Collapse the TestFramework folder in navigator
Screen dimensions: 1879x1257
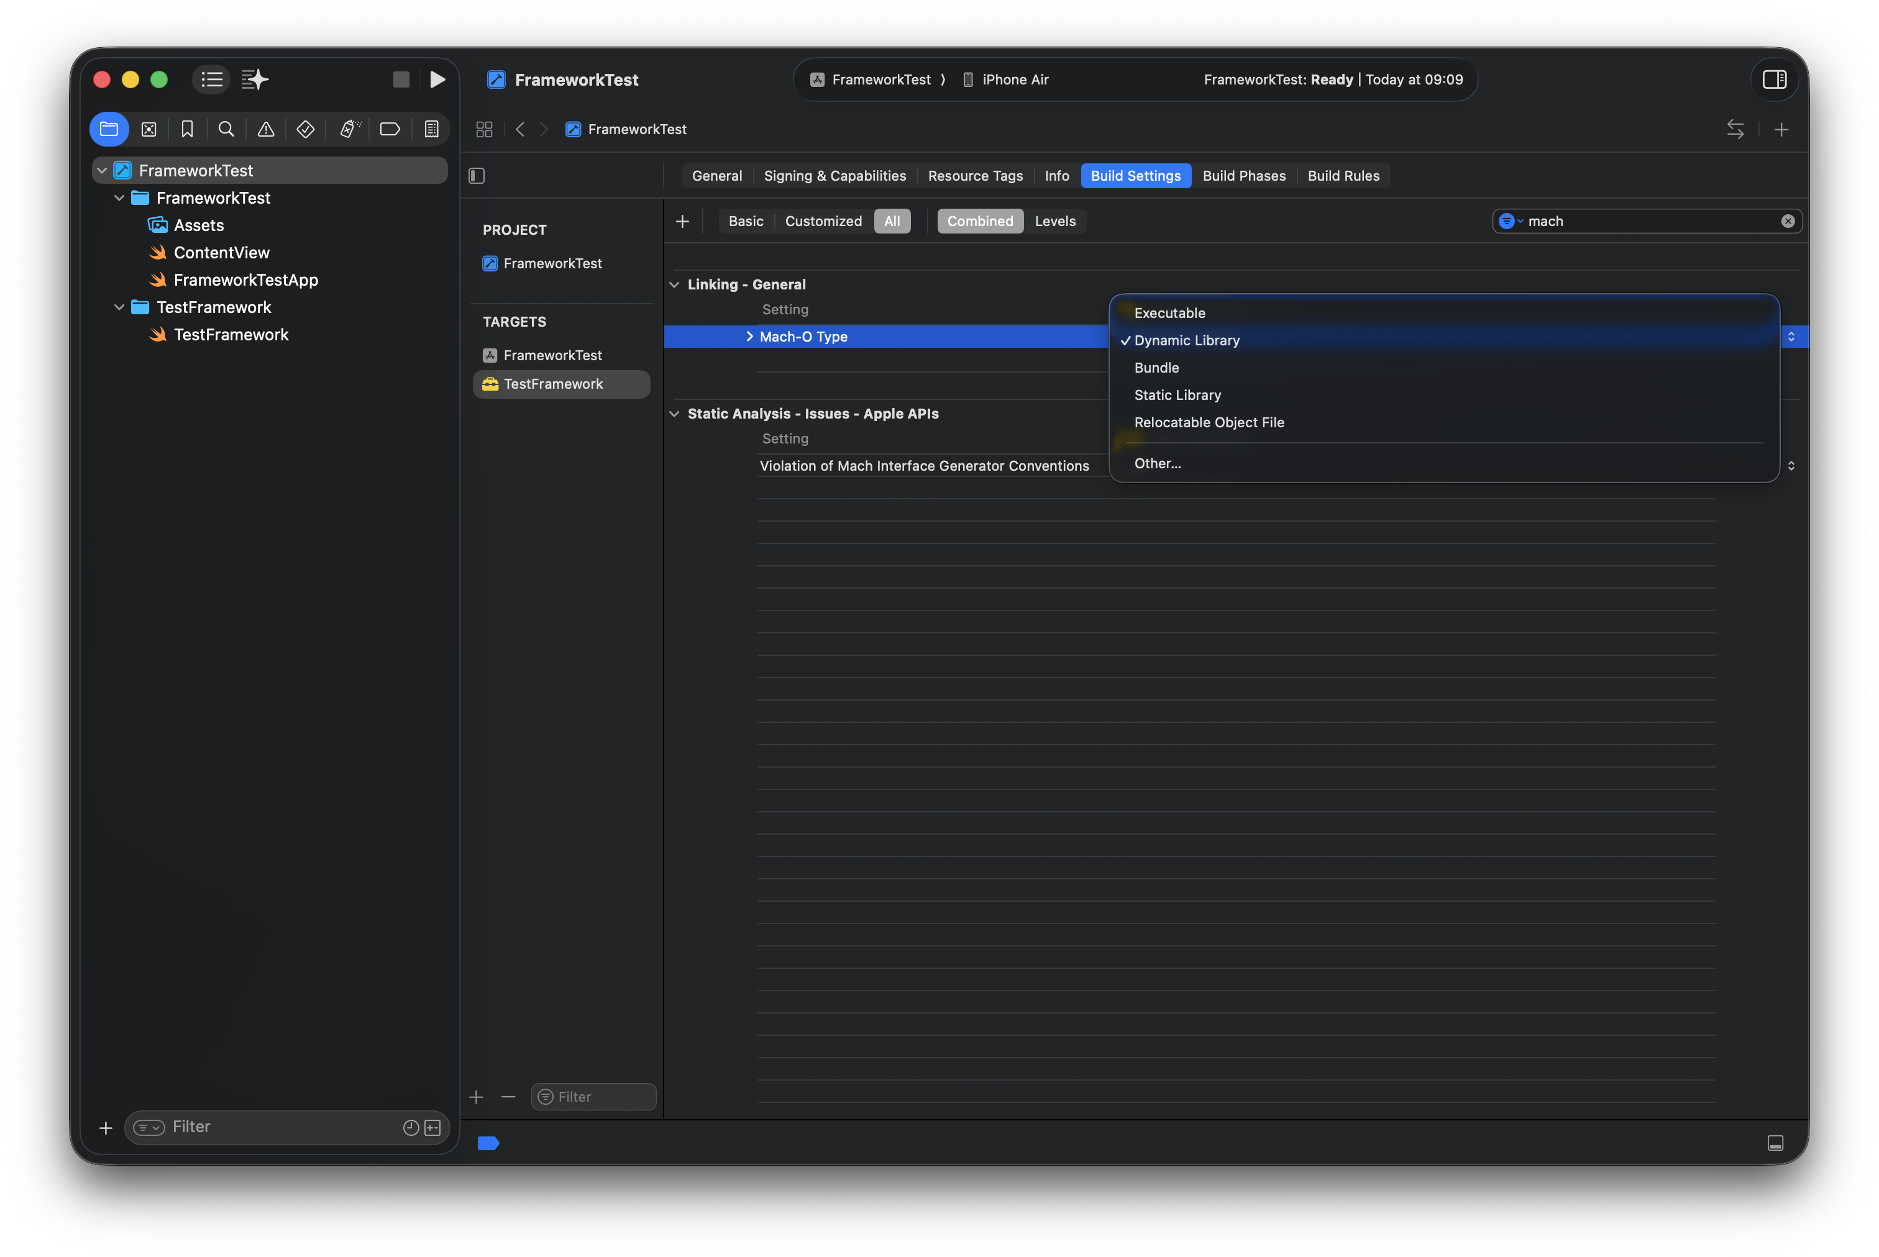click(119, 307)
